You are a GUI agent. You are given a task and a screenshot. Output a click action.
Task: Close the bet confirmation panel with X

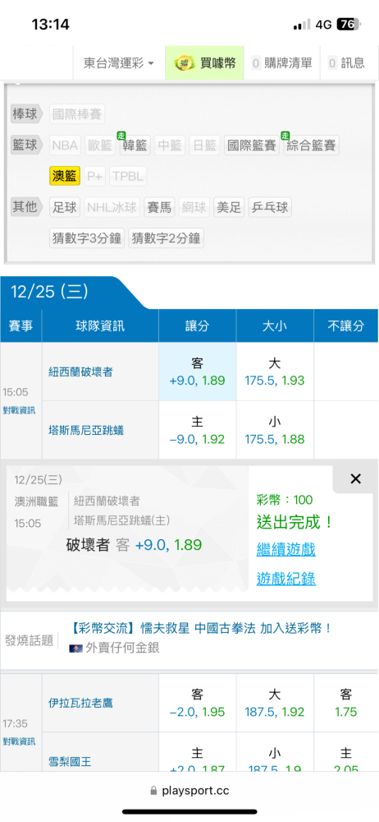pos(355,478)
